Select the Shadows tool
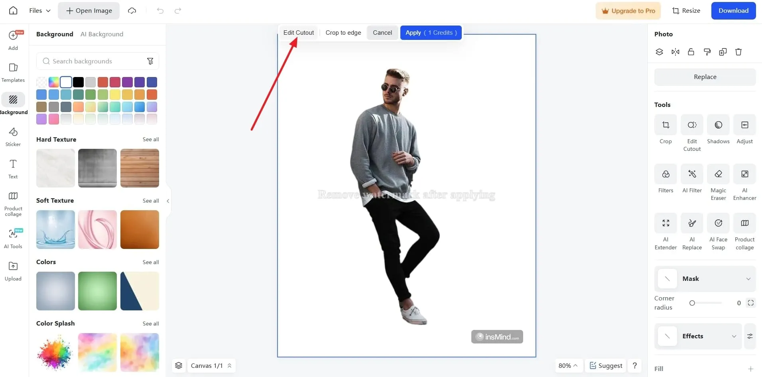This screenshot has width=762, height=377. pyautogui.click(x=718, y=125)
